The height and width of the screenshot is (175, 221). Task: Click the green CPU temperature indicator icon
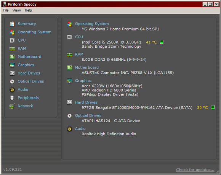pos(162,42)
